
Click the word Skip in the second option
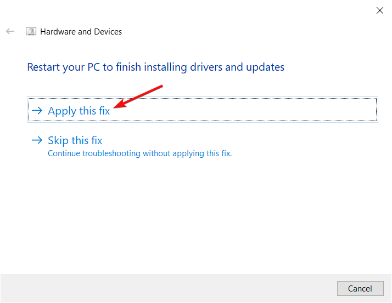click(x=58, y=140)
